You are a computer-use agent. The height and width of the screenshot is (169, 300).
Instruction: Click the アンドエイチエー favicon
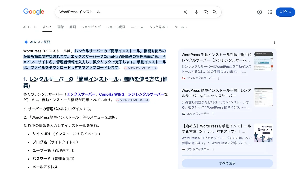[184, 149]
